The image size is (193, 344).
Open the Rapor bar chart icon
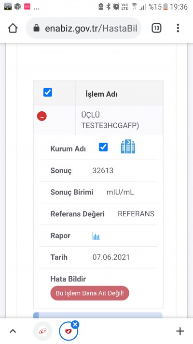(96, 236)
